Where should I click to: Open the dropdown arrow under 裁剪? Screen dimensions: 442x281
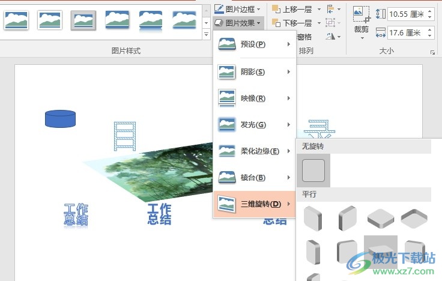coord(362,38)
